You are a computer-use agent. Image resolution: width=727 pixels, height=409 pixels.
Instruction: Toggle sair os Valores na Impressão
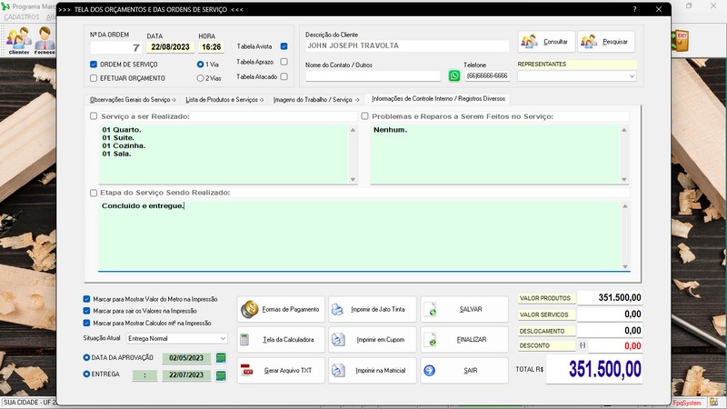[x=86, y=311]
